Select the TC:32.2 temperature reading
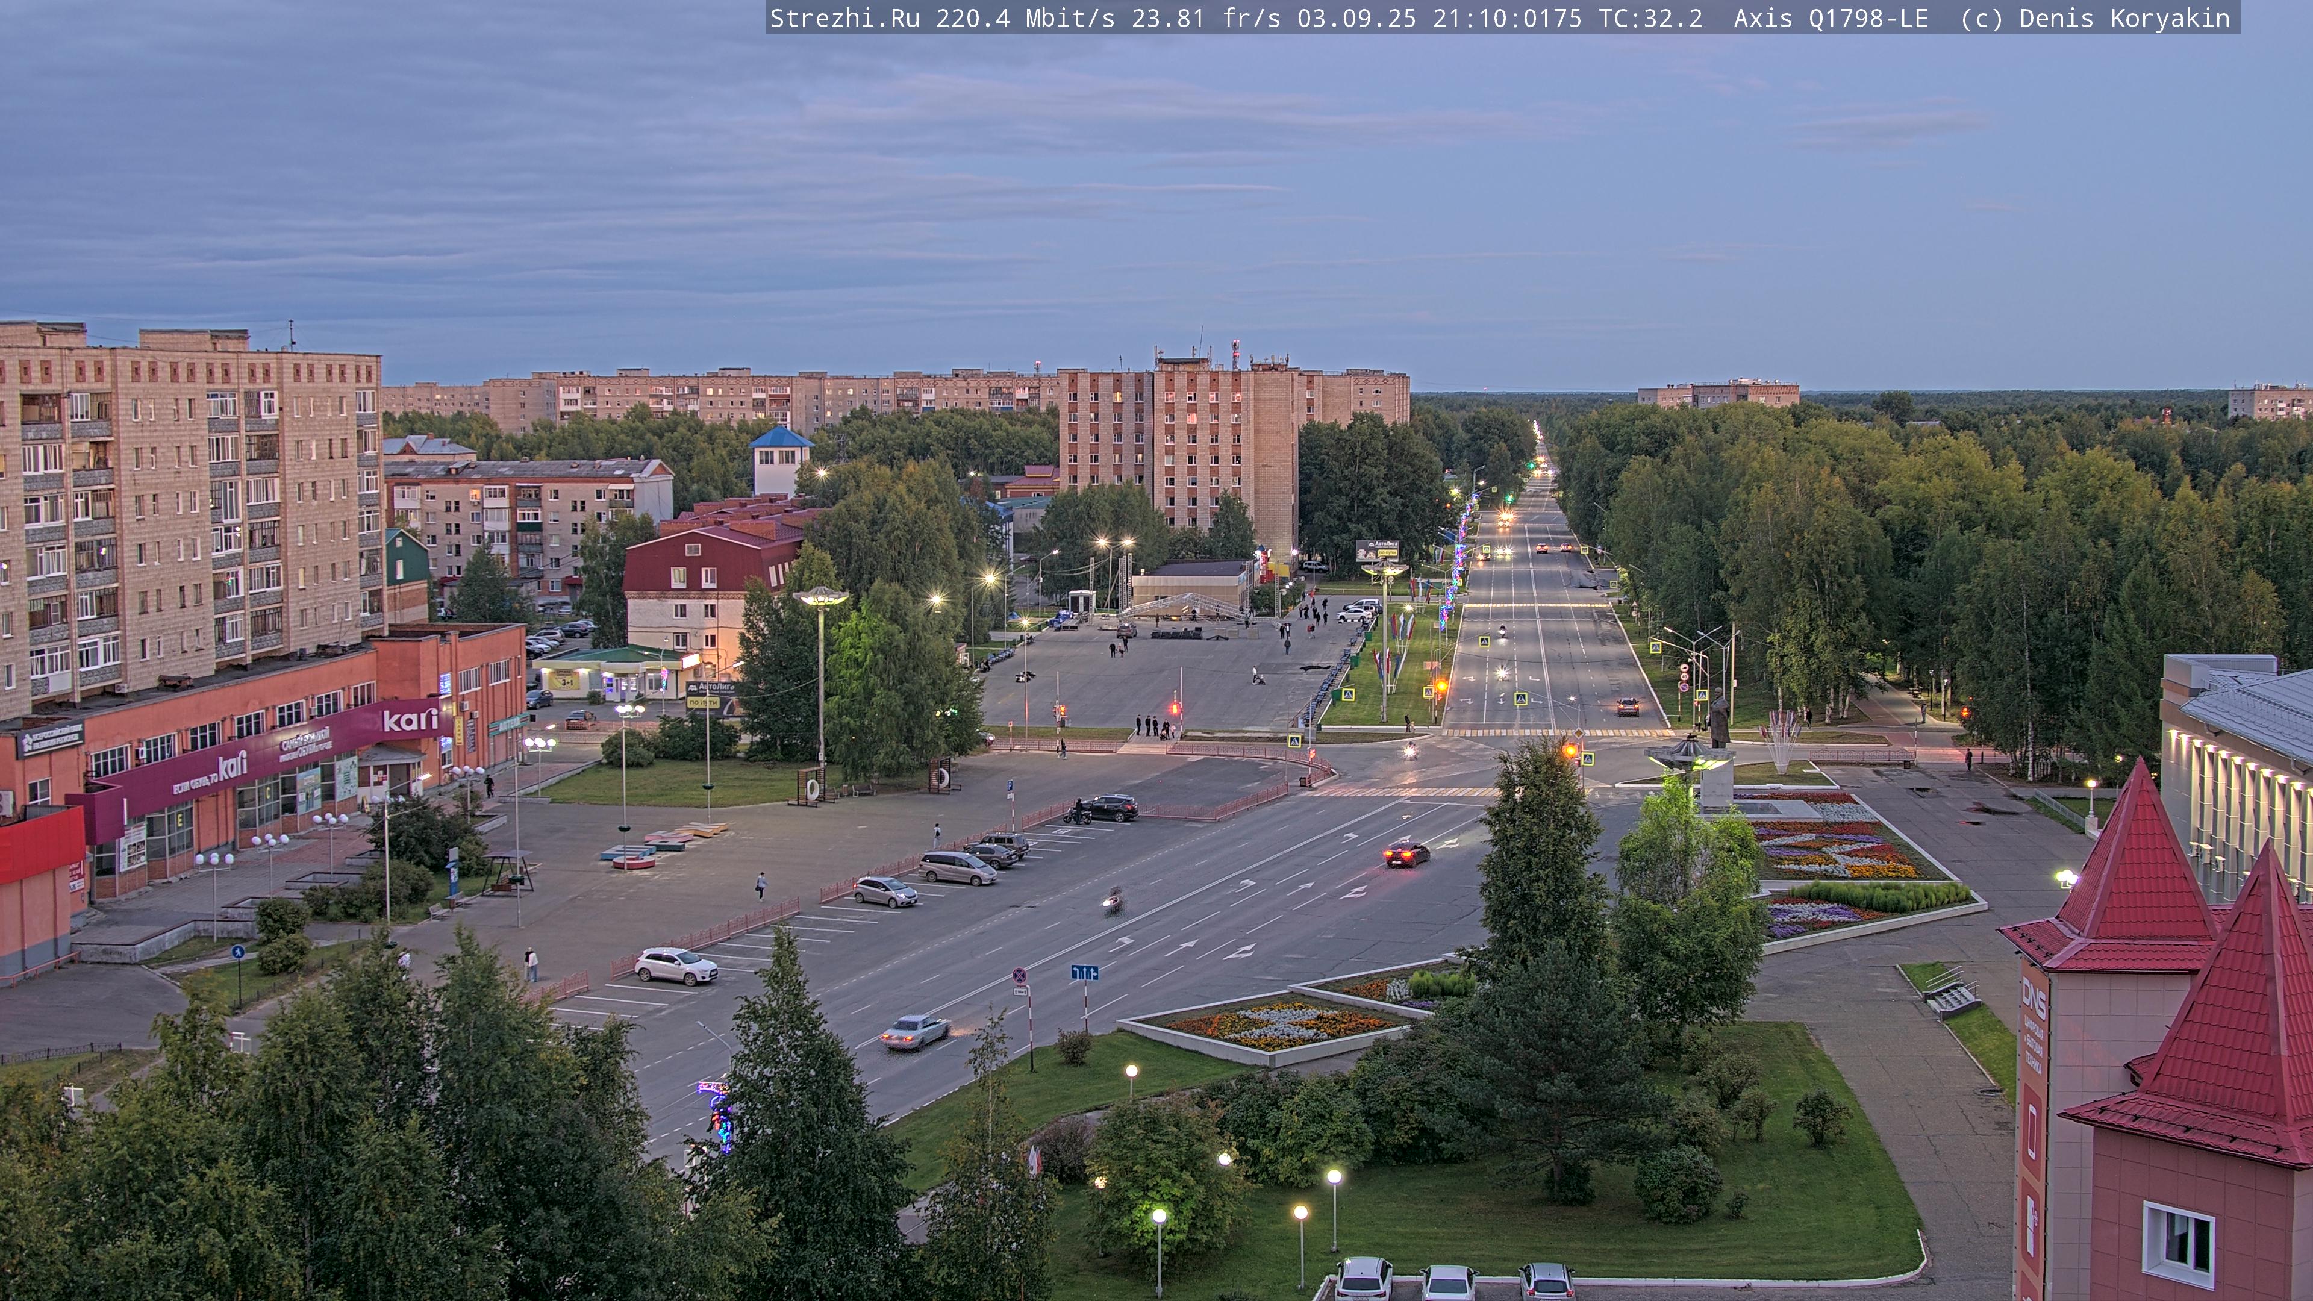 pyautogui.click(x=1650, y=19)
